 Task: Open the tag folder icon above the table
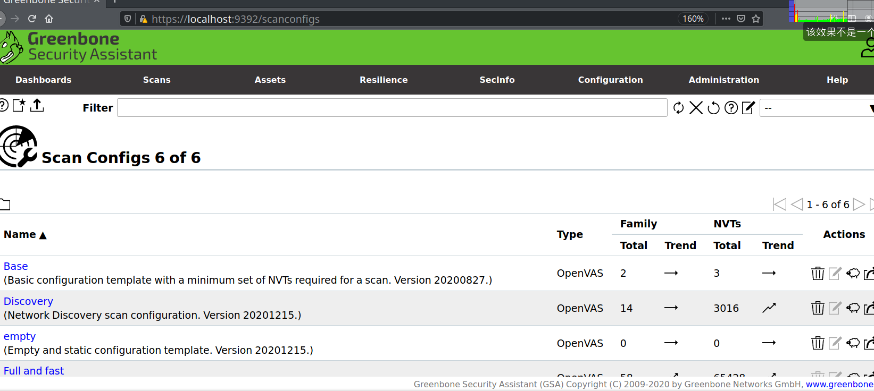pyautogui.click(x=5, y=204)
